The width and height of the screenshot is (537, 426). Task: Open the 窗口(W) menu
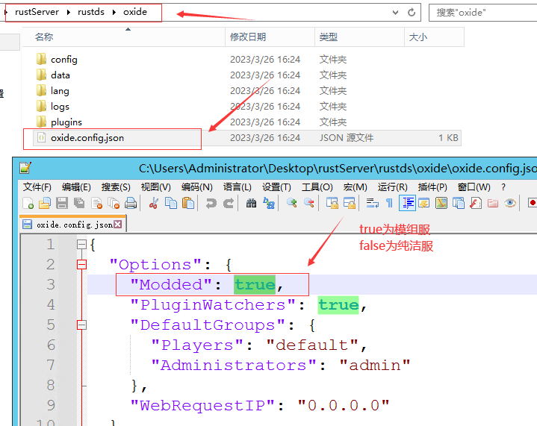click(x=474, y=187)
